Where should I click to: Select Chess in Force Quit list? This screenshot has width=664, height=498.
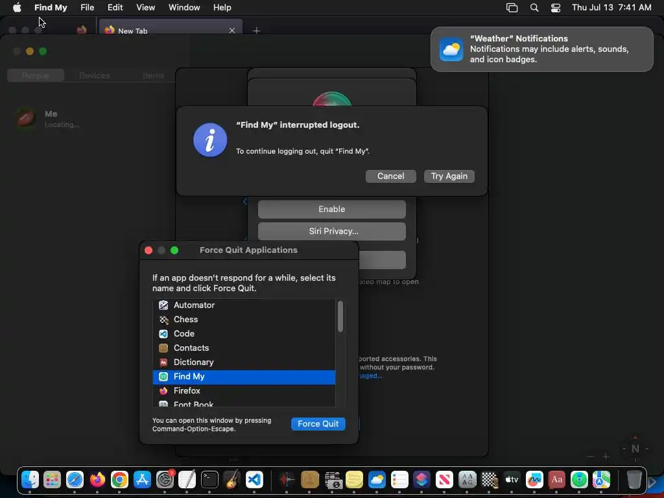click(x=244, y=319)
